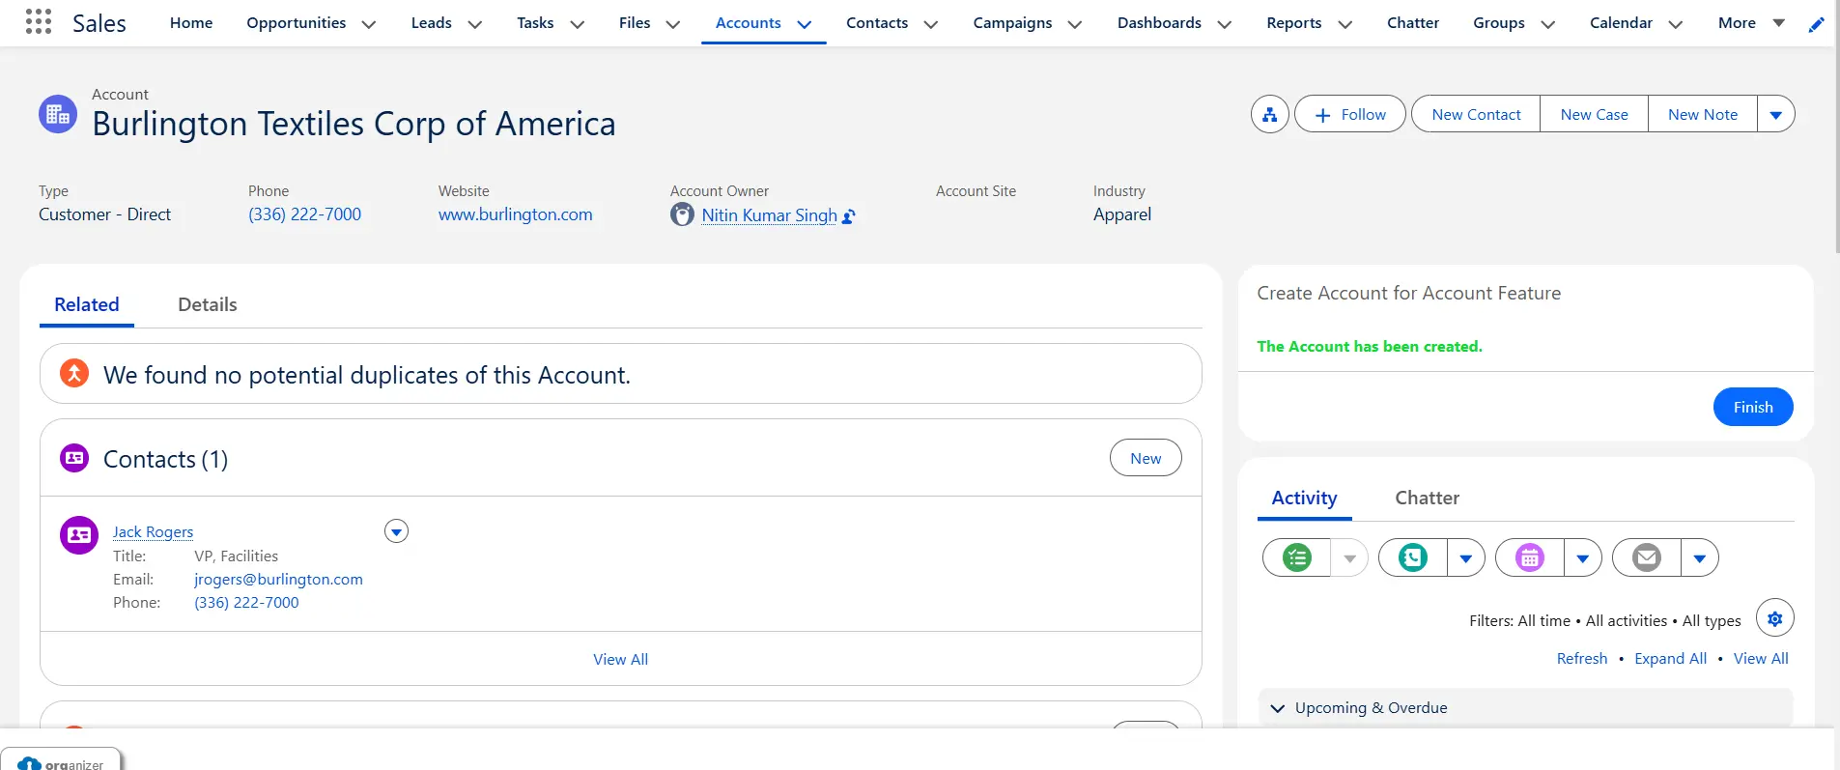1840x770 pixels.
Task: Click the Log a Call phone icon
Action: coord(1412,557)
